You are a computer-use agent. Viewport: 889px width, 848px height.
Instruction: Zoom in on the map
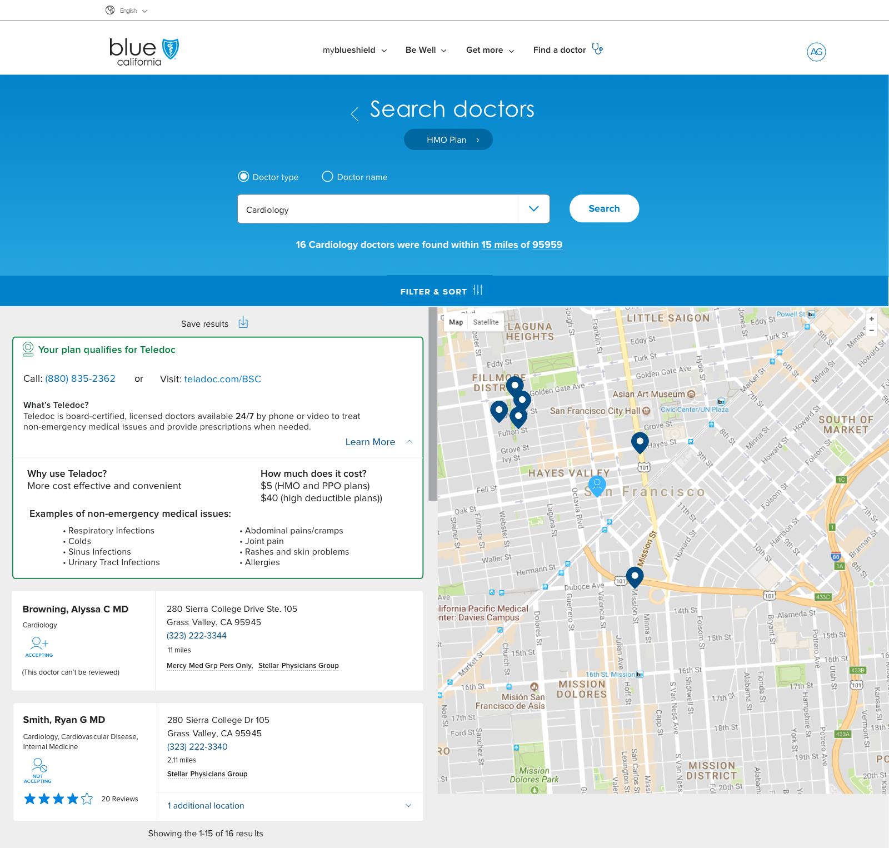coord(872,319)
